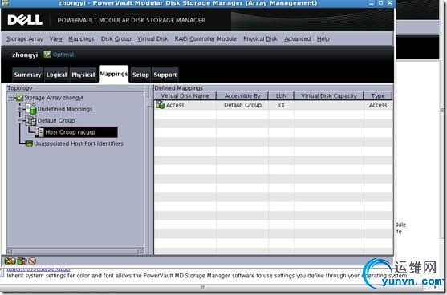Click the Storage Array zhongyi green check icon
The height and width of the screenshot is (295, 447).
pyautogui.click(x=19, y=98)
